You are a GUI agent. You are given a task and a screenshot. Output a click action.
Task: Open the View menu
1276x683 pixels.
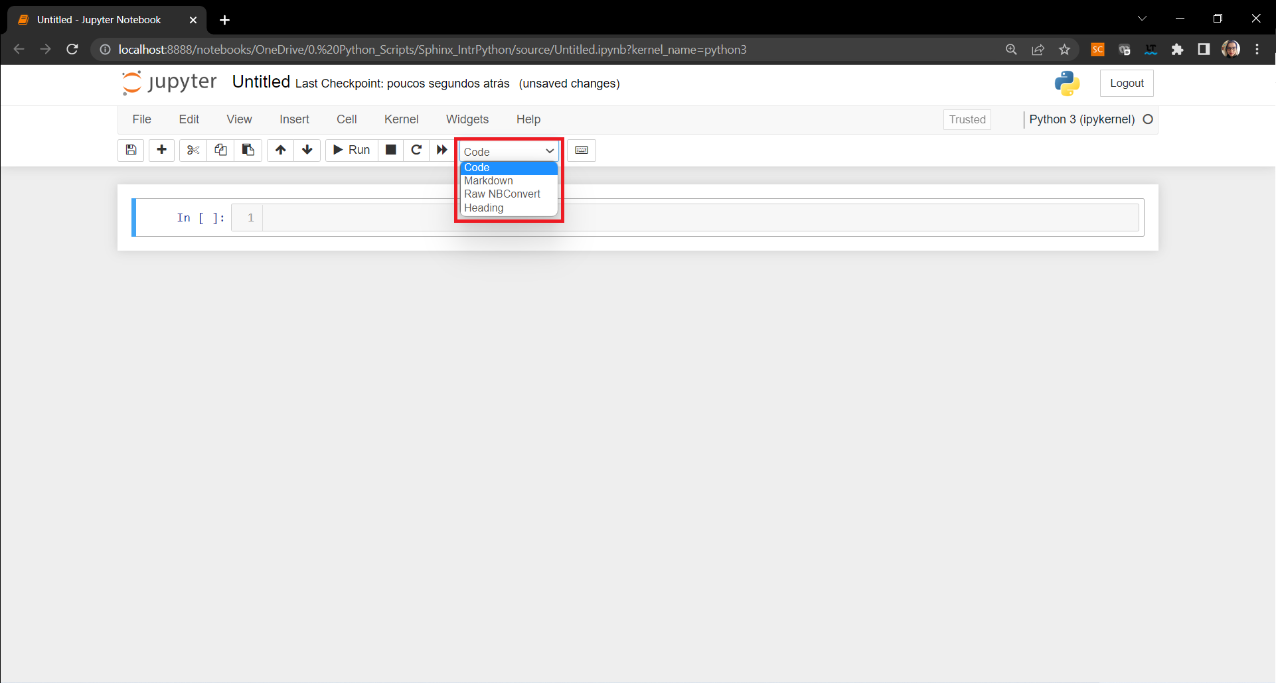tap(239, 119)
